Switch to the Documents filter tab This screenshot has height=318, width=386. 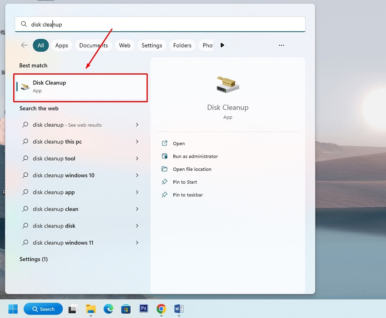click(94, 45)
